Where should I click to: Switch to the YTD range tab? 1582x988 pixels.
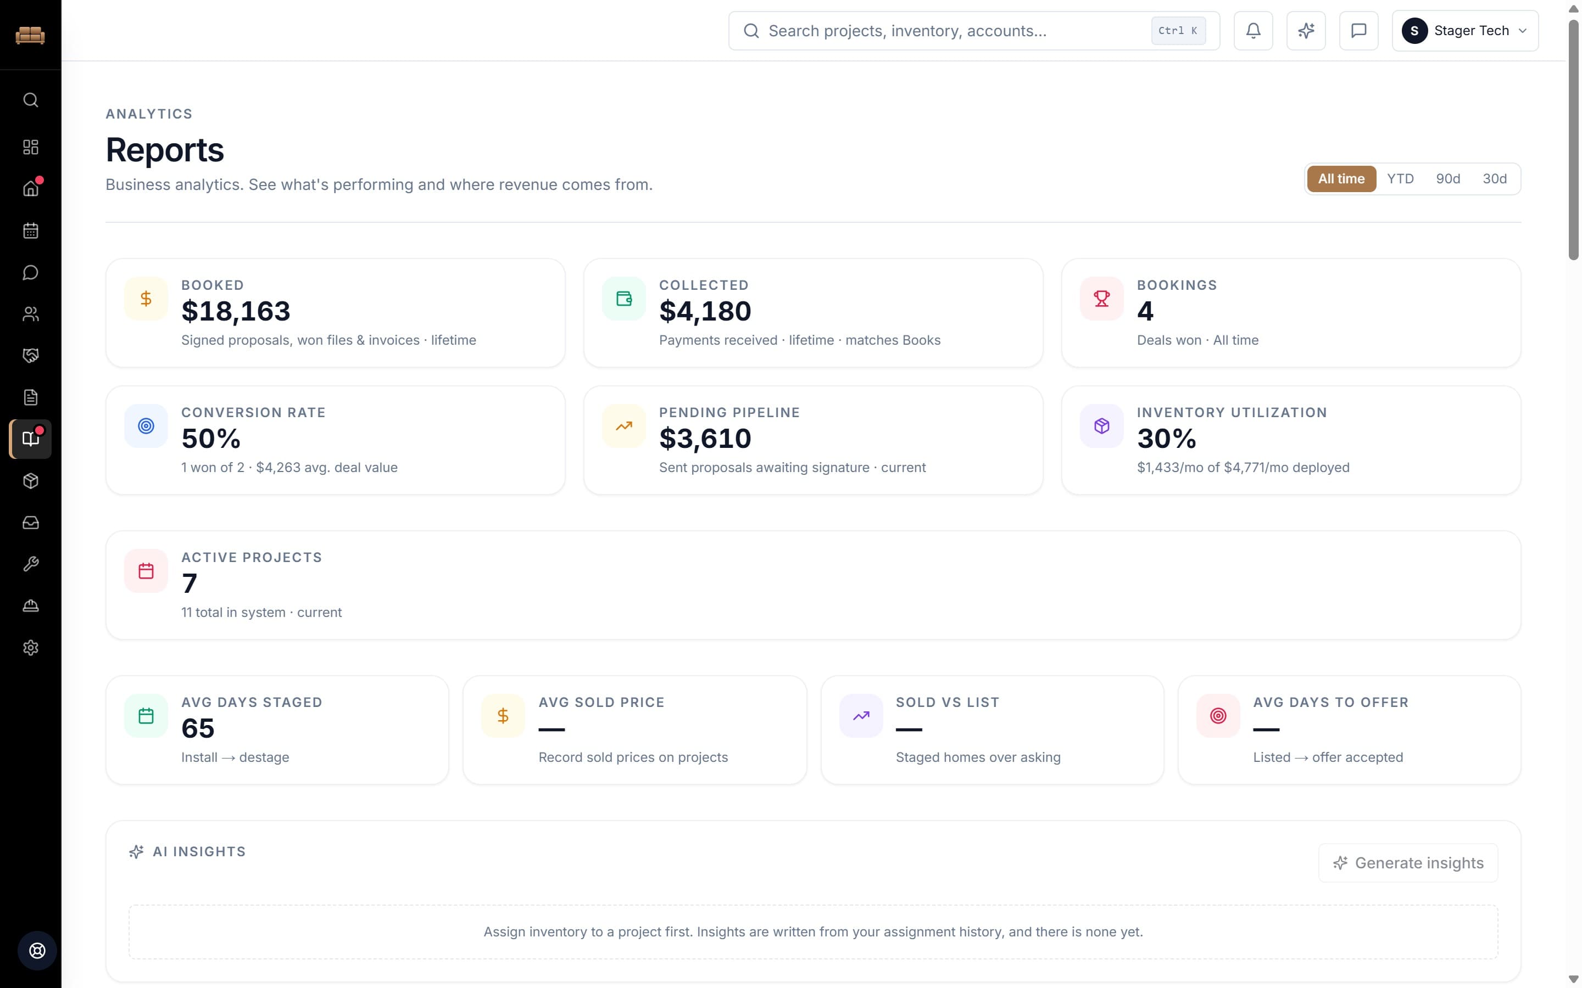[x=1400, y=179]
